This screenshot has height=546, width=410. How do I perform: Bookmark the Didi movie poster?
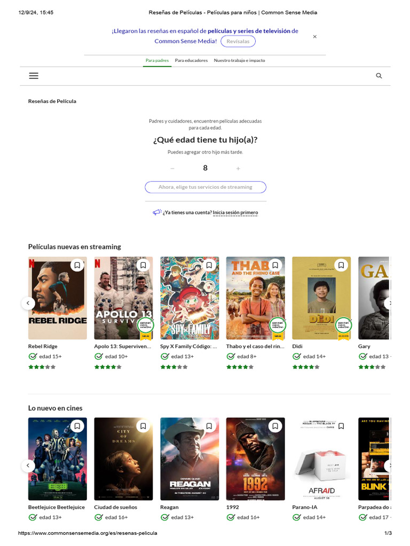click(x=341, y=265)
